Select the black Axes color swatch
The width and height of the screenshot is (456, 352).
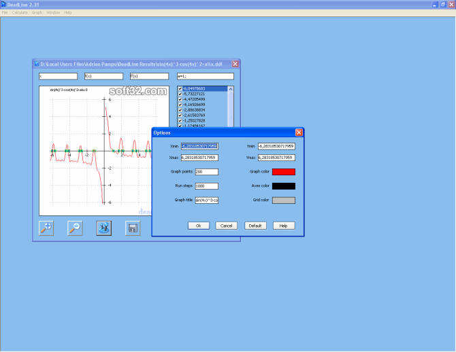(283, 186)
